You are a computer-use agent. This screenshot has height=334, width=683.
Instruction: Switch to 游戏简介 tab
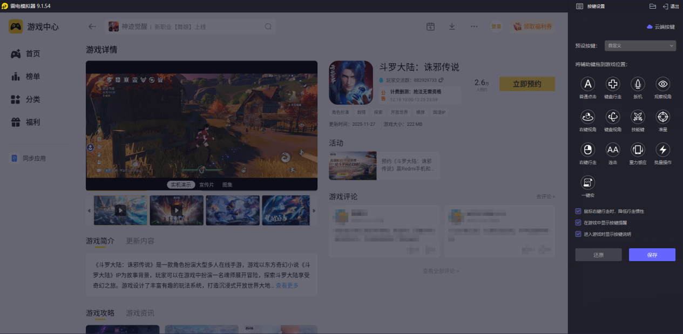click(100, 241)
